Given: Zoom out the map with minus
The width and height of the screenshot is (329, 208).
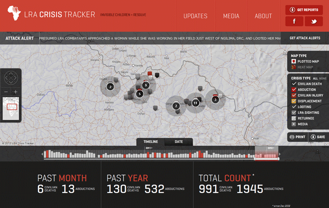Looking at the screenshot, I should tap(6, 92).
